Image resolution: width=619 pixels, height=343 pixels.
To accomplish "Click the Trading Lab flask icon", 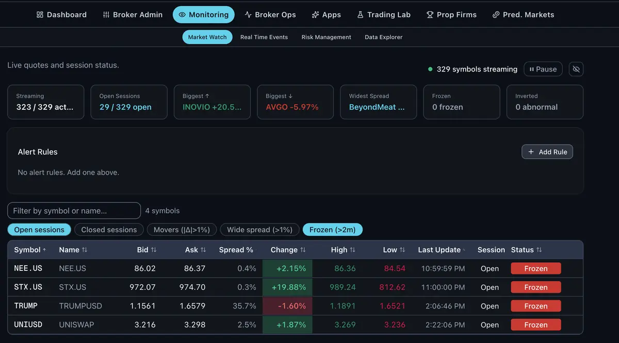I will click(x=360, y=15).
